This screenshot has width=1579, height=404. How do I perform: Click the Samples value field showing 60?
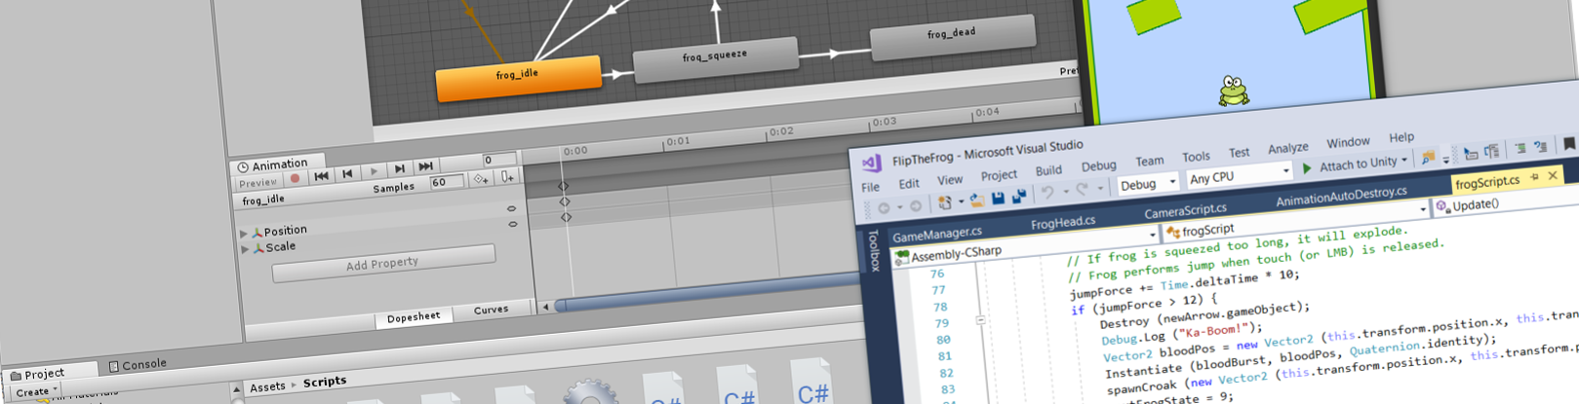click(x=445, y=182)
